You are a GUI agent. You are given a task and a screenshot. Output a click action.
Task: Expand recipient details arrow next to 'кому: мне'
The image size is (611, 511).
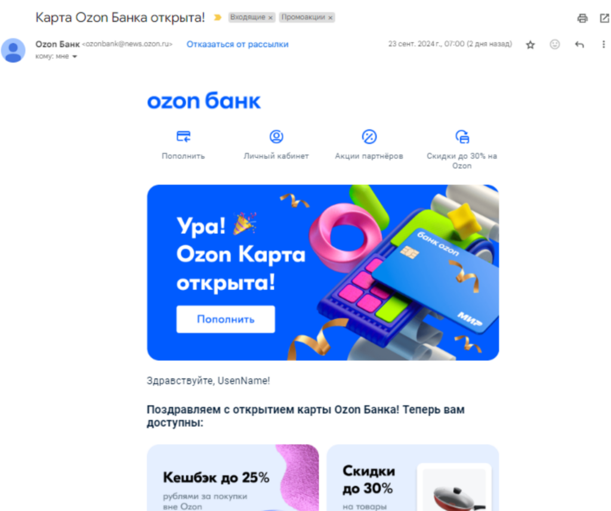point(75,57)
